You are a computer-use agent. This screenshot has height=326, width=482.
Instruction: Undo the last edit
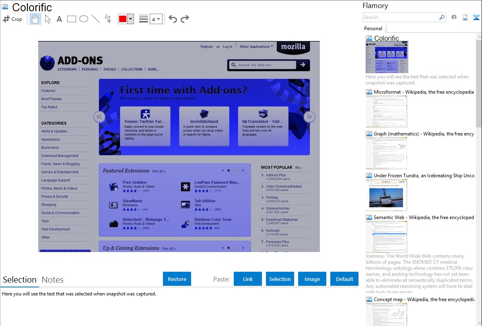point(173,19)
